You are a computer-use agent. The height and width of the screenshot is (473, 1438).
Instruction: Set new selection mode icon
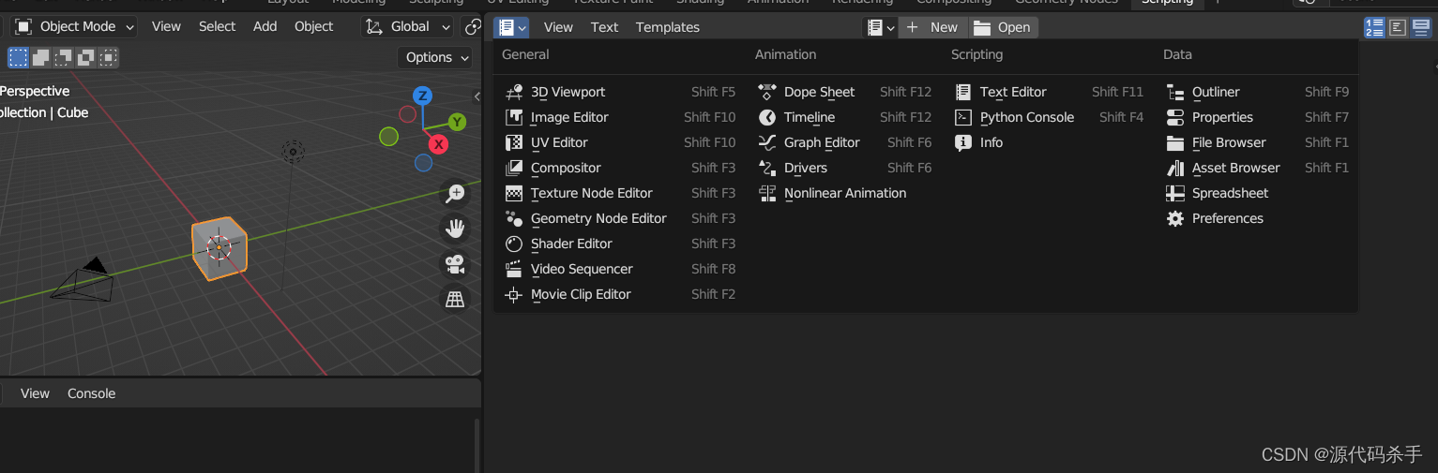[x=19, y=58]
